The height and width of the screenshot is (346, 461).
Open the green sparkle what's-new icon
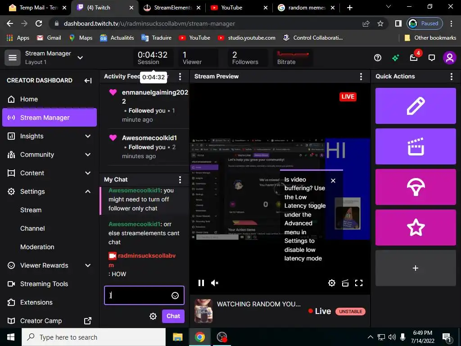point(395,58)
